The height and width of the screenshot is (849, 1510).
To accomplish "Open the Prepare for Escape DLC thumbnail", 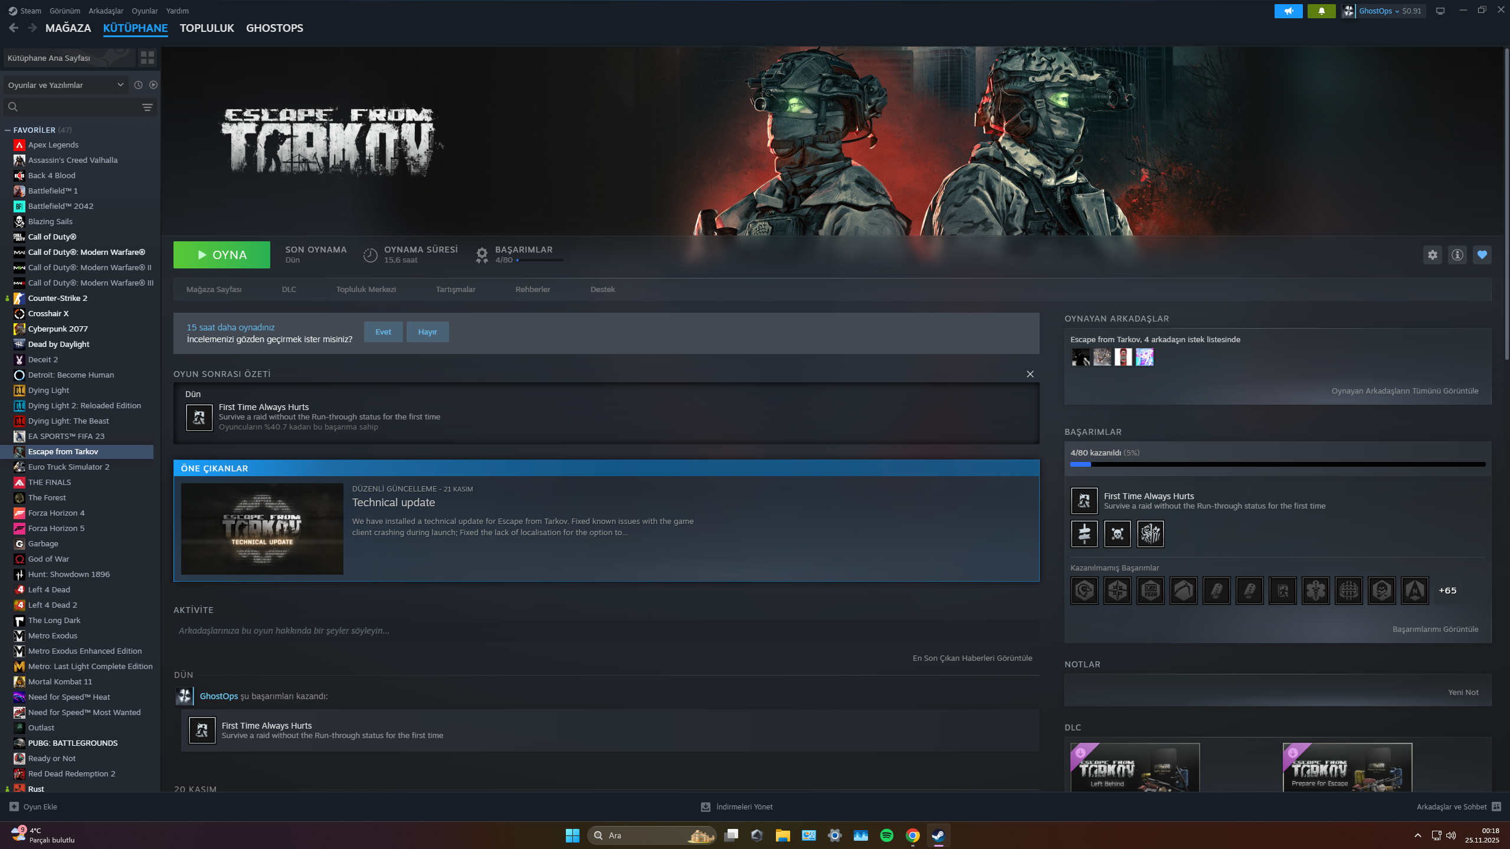I will coord(1348,767).
